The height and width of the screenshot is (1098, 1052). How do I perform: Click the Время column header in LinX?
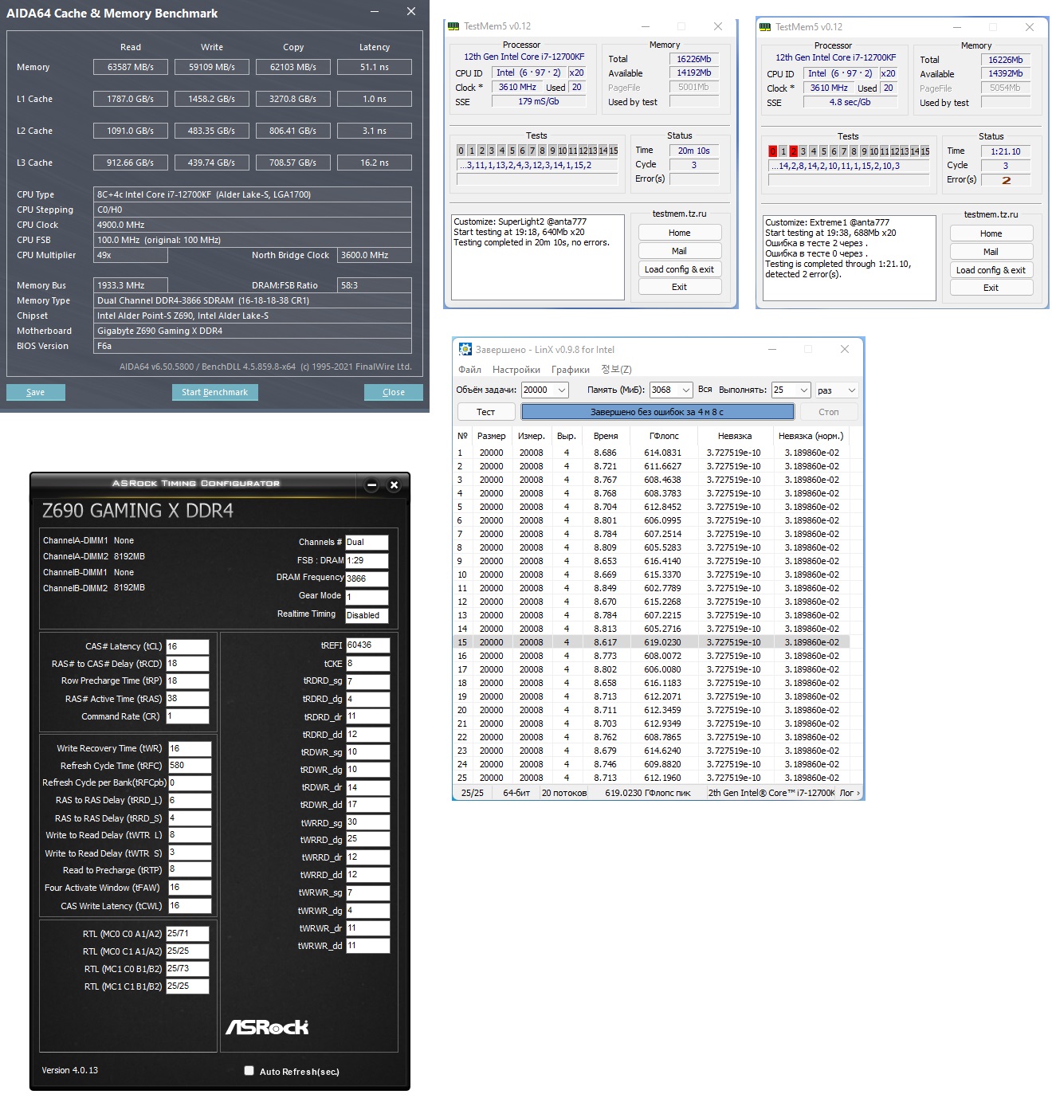pos(606,436)
